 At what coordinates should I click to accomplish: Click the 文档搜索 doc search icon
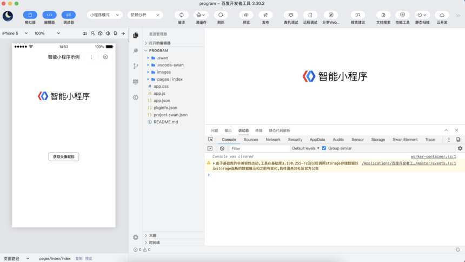[x=383, y=15]
